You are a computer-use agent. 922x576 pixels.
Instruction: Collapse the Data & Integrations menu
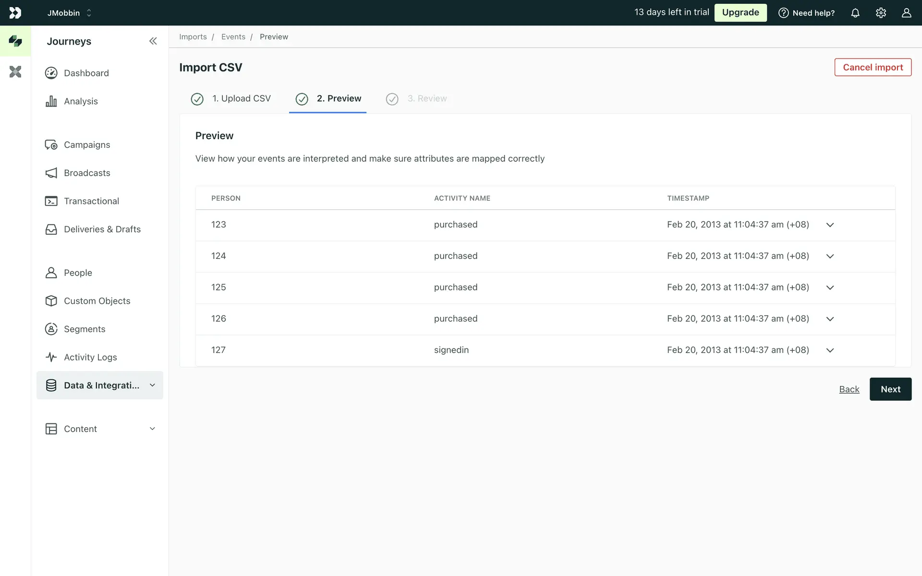click(x=152, y=385)
